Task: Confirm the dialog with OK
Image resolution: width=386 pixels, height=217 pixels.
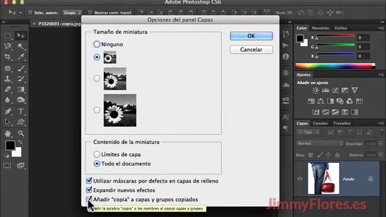Action: pos(252,36)
